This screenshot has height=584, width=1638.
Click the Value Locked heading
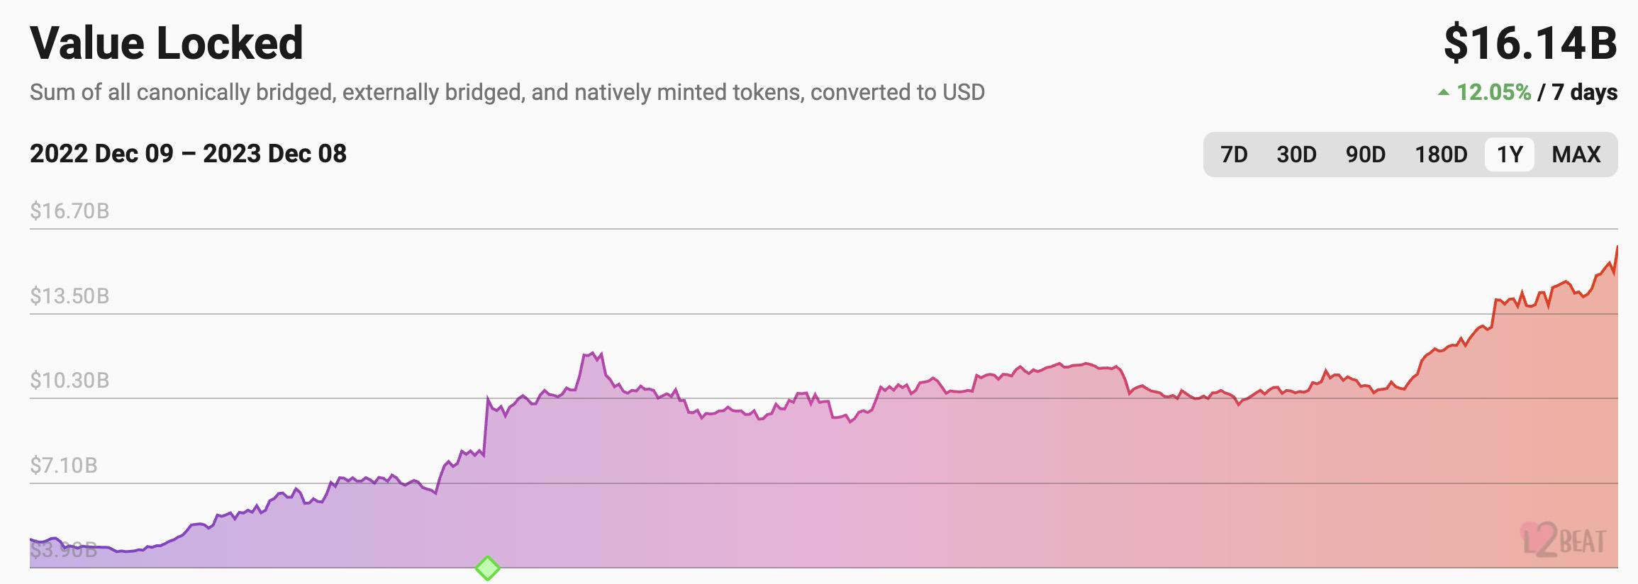167,43
